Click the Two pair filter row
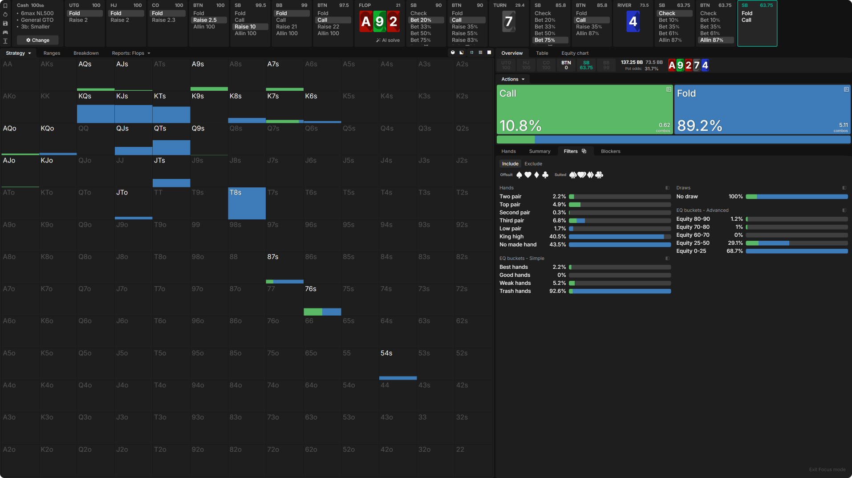 (585, 197)
